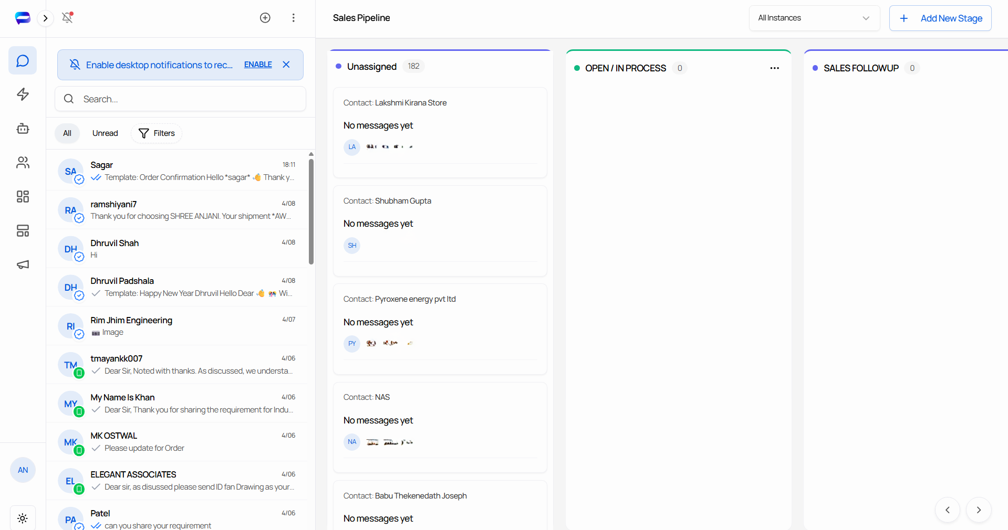The image size is (1008, 530).
Task: Toggle light mode with the sun icon
Action: click(23, 518)
